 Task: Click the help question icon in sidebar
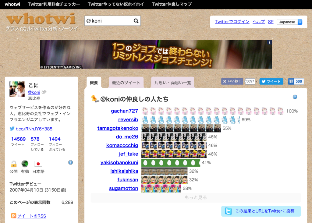pos(70,162)
